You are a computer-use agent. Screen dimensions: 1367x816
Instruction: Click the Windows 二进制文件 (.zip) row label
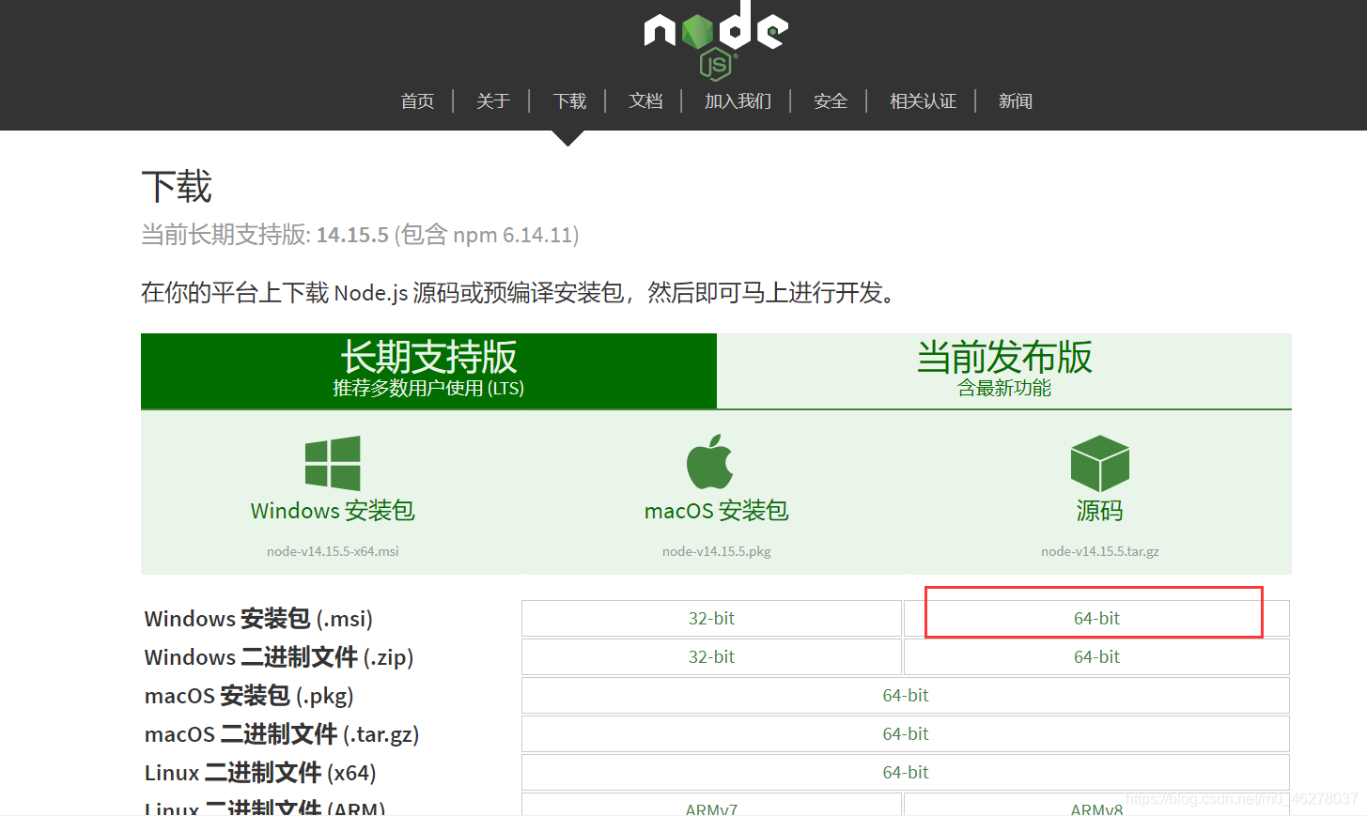point(279,657)
